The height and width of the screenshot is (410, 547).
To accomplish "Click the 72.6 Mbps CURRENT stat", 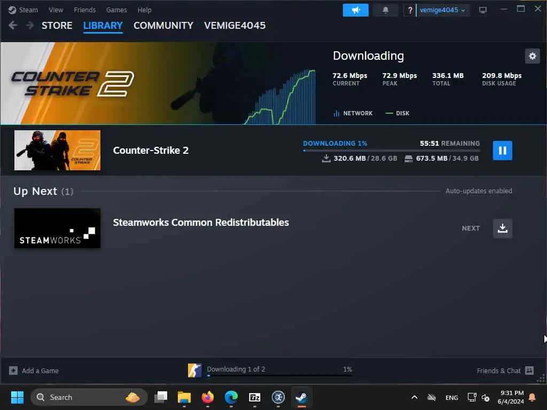I will click(x=349, y=79).
